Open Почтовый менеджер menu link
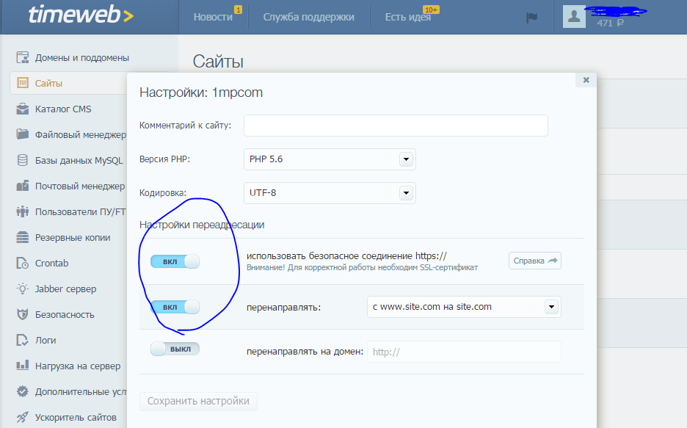Screen dimensions: 687x428 click(80, 186)
